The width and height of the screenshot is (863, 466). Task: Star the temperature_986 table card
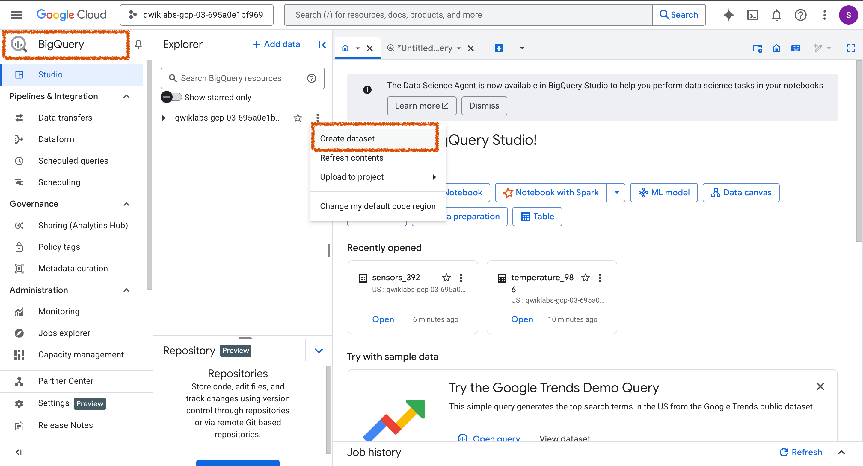point(585,278)
